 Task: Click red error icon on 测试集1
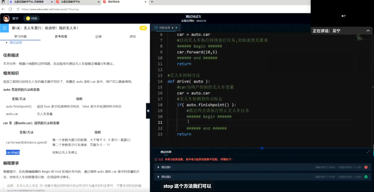tap(366, 167)
